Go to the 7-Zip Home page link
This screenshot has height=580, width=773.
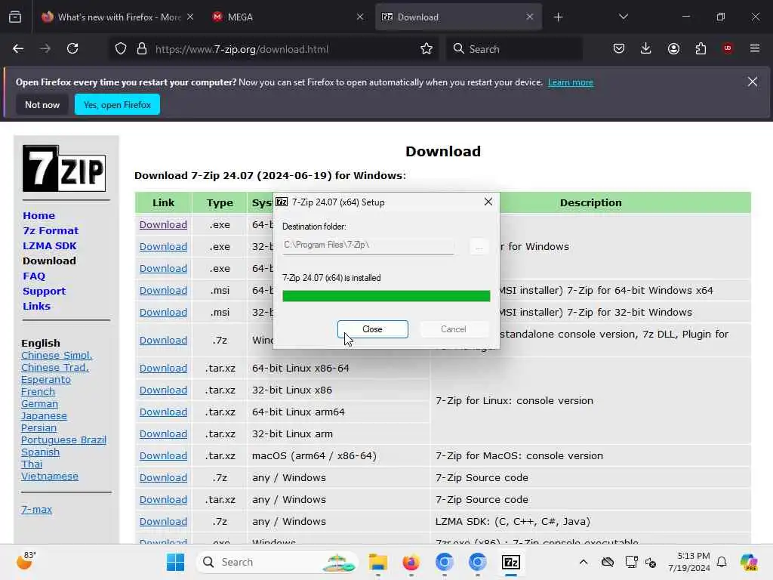(x=39, y=215)
